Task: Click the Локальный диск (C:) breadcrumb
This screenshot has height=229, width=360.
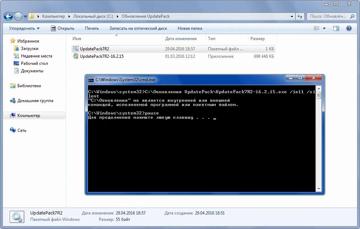Action: (93, 16)
